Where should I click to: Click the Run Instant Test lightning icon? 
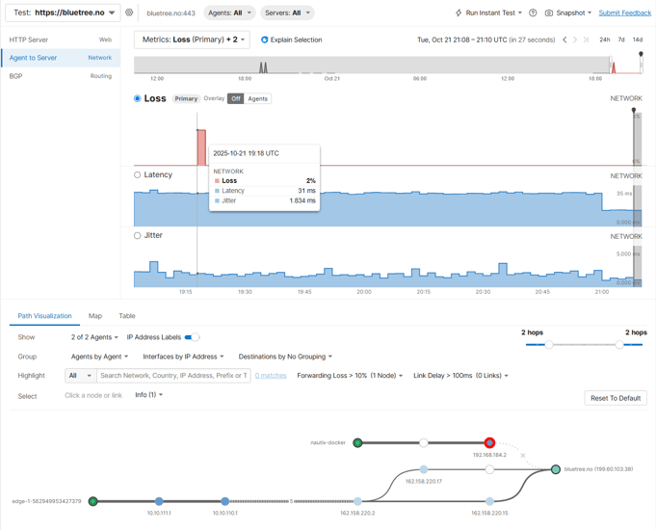[459, 13]
